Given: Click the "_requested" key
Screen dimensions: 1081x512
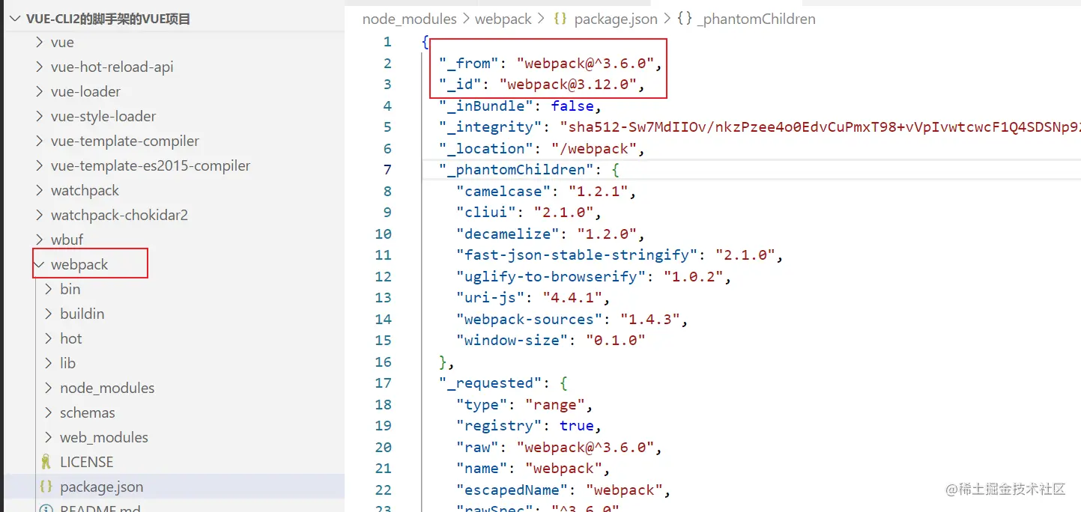Looking at the screenshot, I should pos(491,383).
